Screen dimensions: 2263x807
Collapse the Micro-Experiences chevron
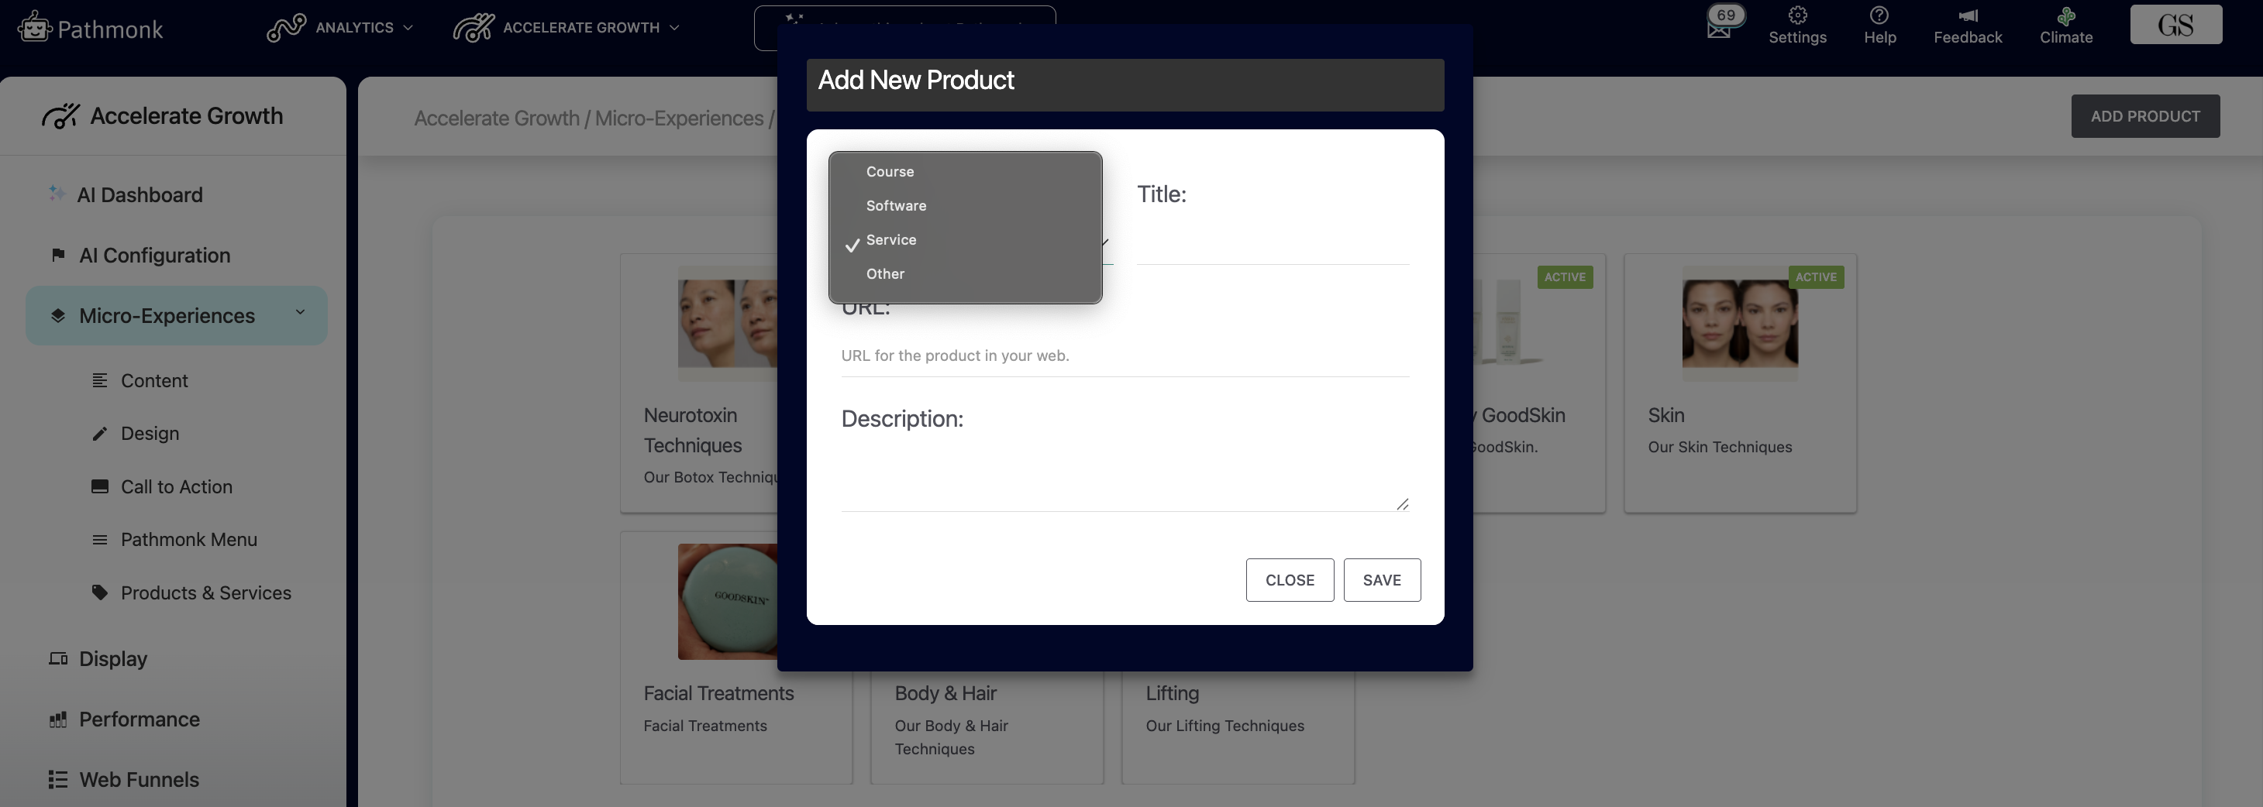point(301,313)
